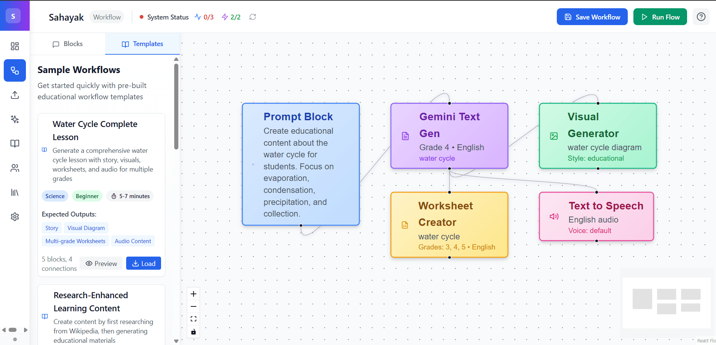Load the Water Cycle Complete Lesson template

[x=143, y=263]
